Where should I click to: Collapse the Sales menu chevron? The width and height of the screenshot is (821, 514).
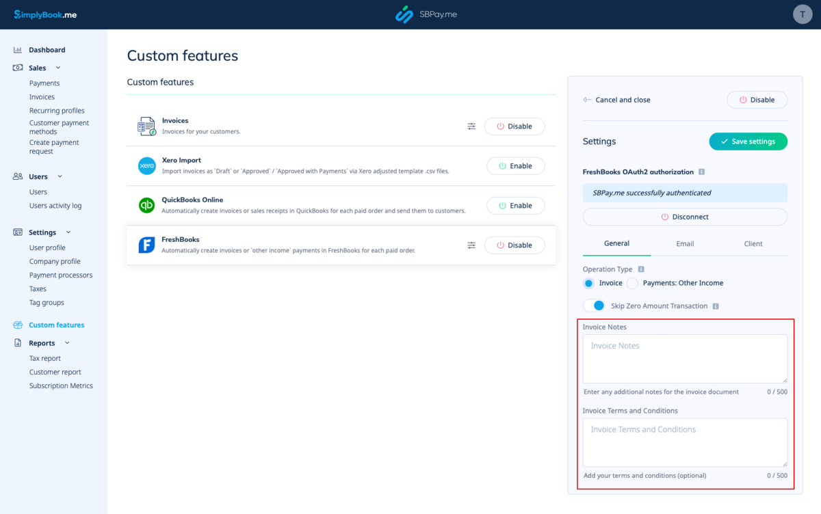58,68
